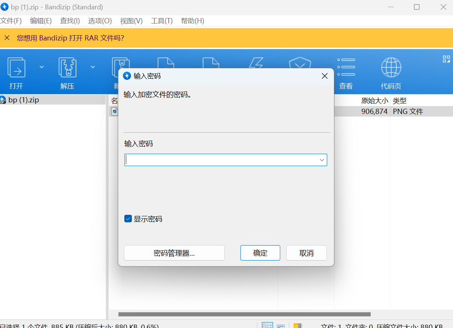The height and width of the screenshot is (328, 453).
Task: Cancel the dialog with 取消 button
Action: [x=307, y=253]
